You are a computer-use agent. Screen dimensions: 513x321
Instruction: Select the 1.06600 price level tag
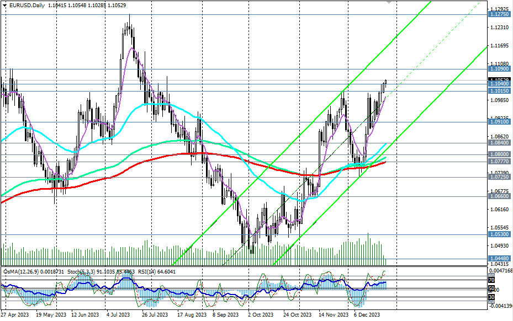pyautogui.click(x=499, y=196)
